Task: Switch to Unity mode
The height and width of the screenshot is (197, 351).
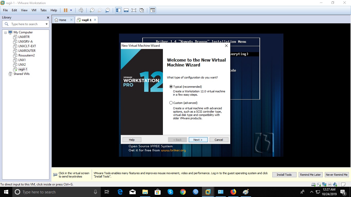Action: pos(142,10)
